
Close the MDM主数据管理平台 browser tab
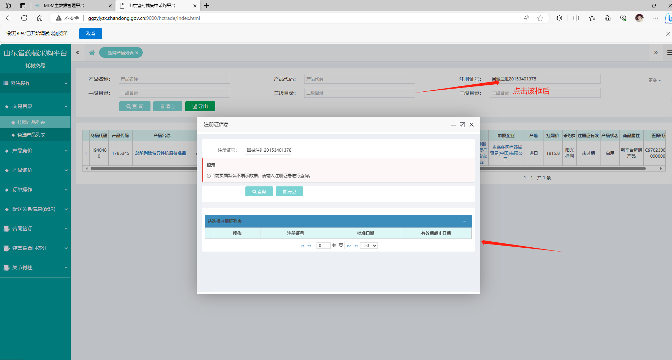click(110, 6)
